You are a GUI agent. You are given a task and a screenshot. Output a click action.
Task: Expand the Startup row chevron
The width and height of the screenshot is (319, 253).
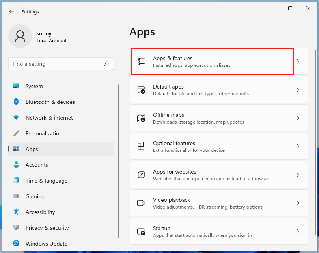tap(298, 231)
